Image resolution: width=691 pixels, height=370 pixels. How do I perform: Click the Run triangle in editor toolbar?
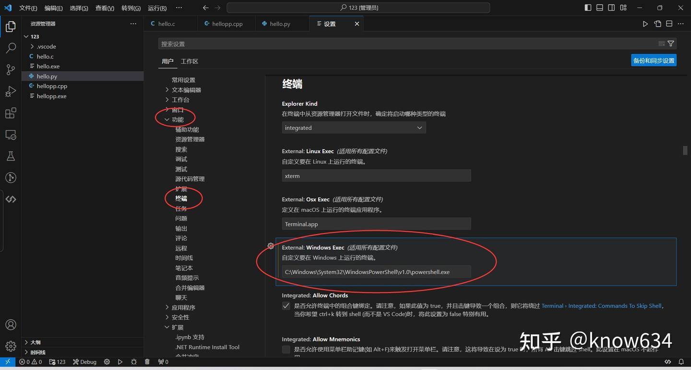[645, 23]
